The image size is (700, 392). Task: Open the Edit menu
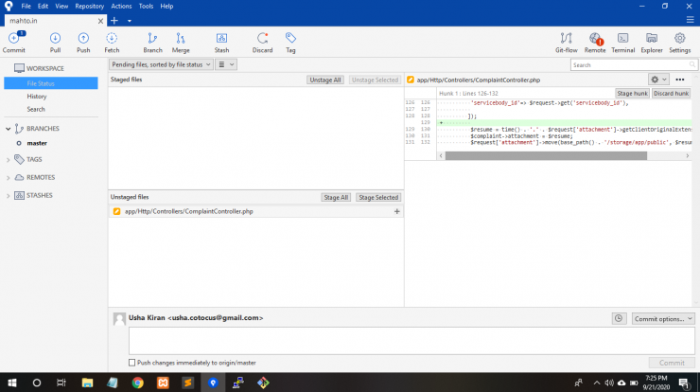(43, 7)
